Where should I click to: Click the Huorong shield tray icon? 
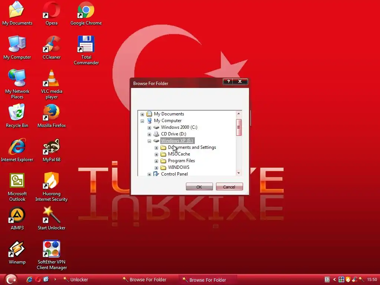point(348,279)
